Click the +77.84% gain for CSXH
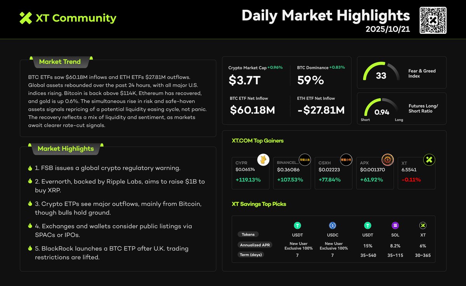The width and height of the screenshot is (466, 286). coord(330,180)
